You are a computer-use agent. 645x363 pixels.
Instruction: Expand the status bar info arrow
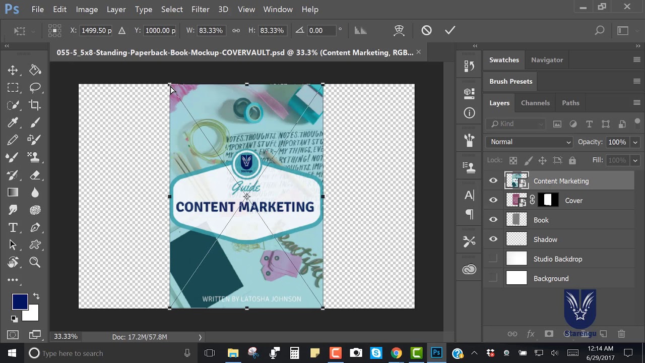click(x=200, y=337)
